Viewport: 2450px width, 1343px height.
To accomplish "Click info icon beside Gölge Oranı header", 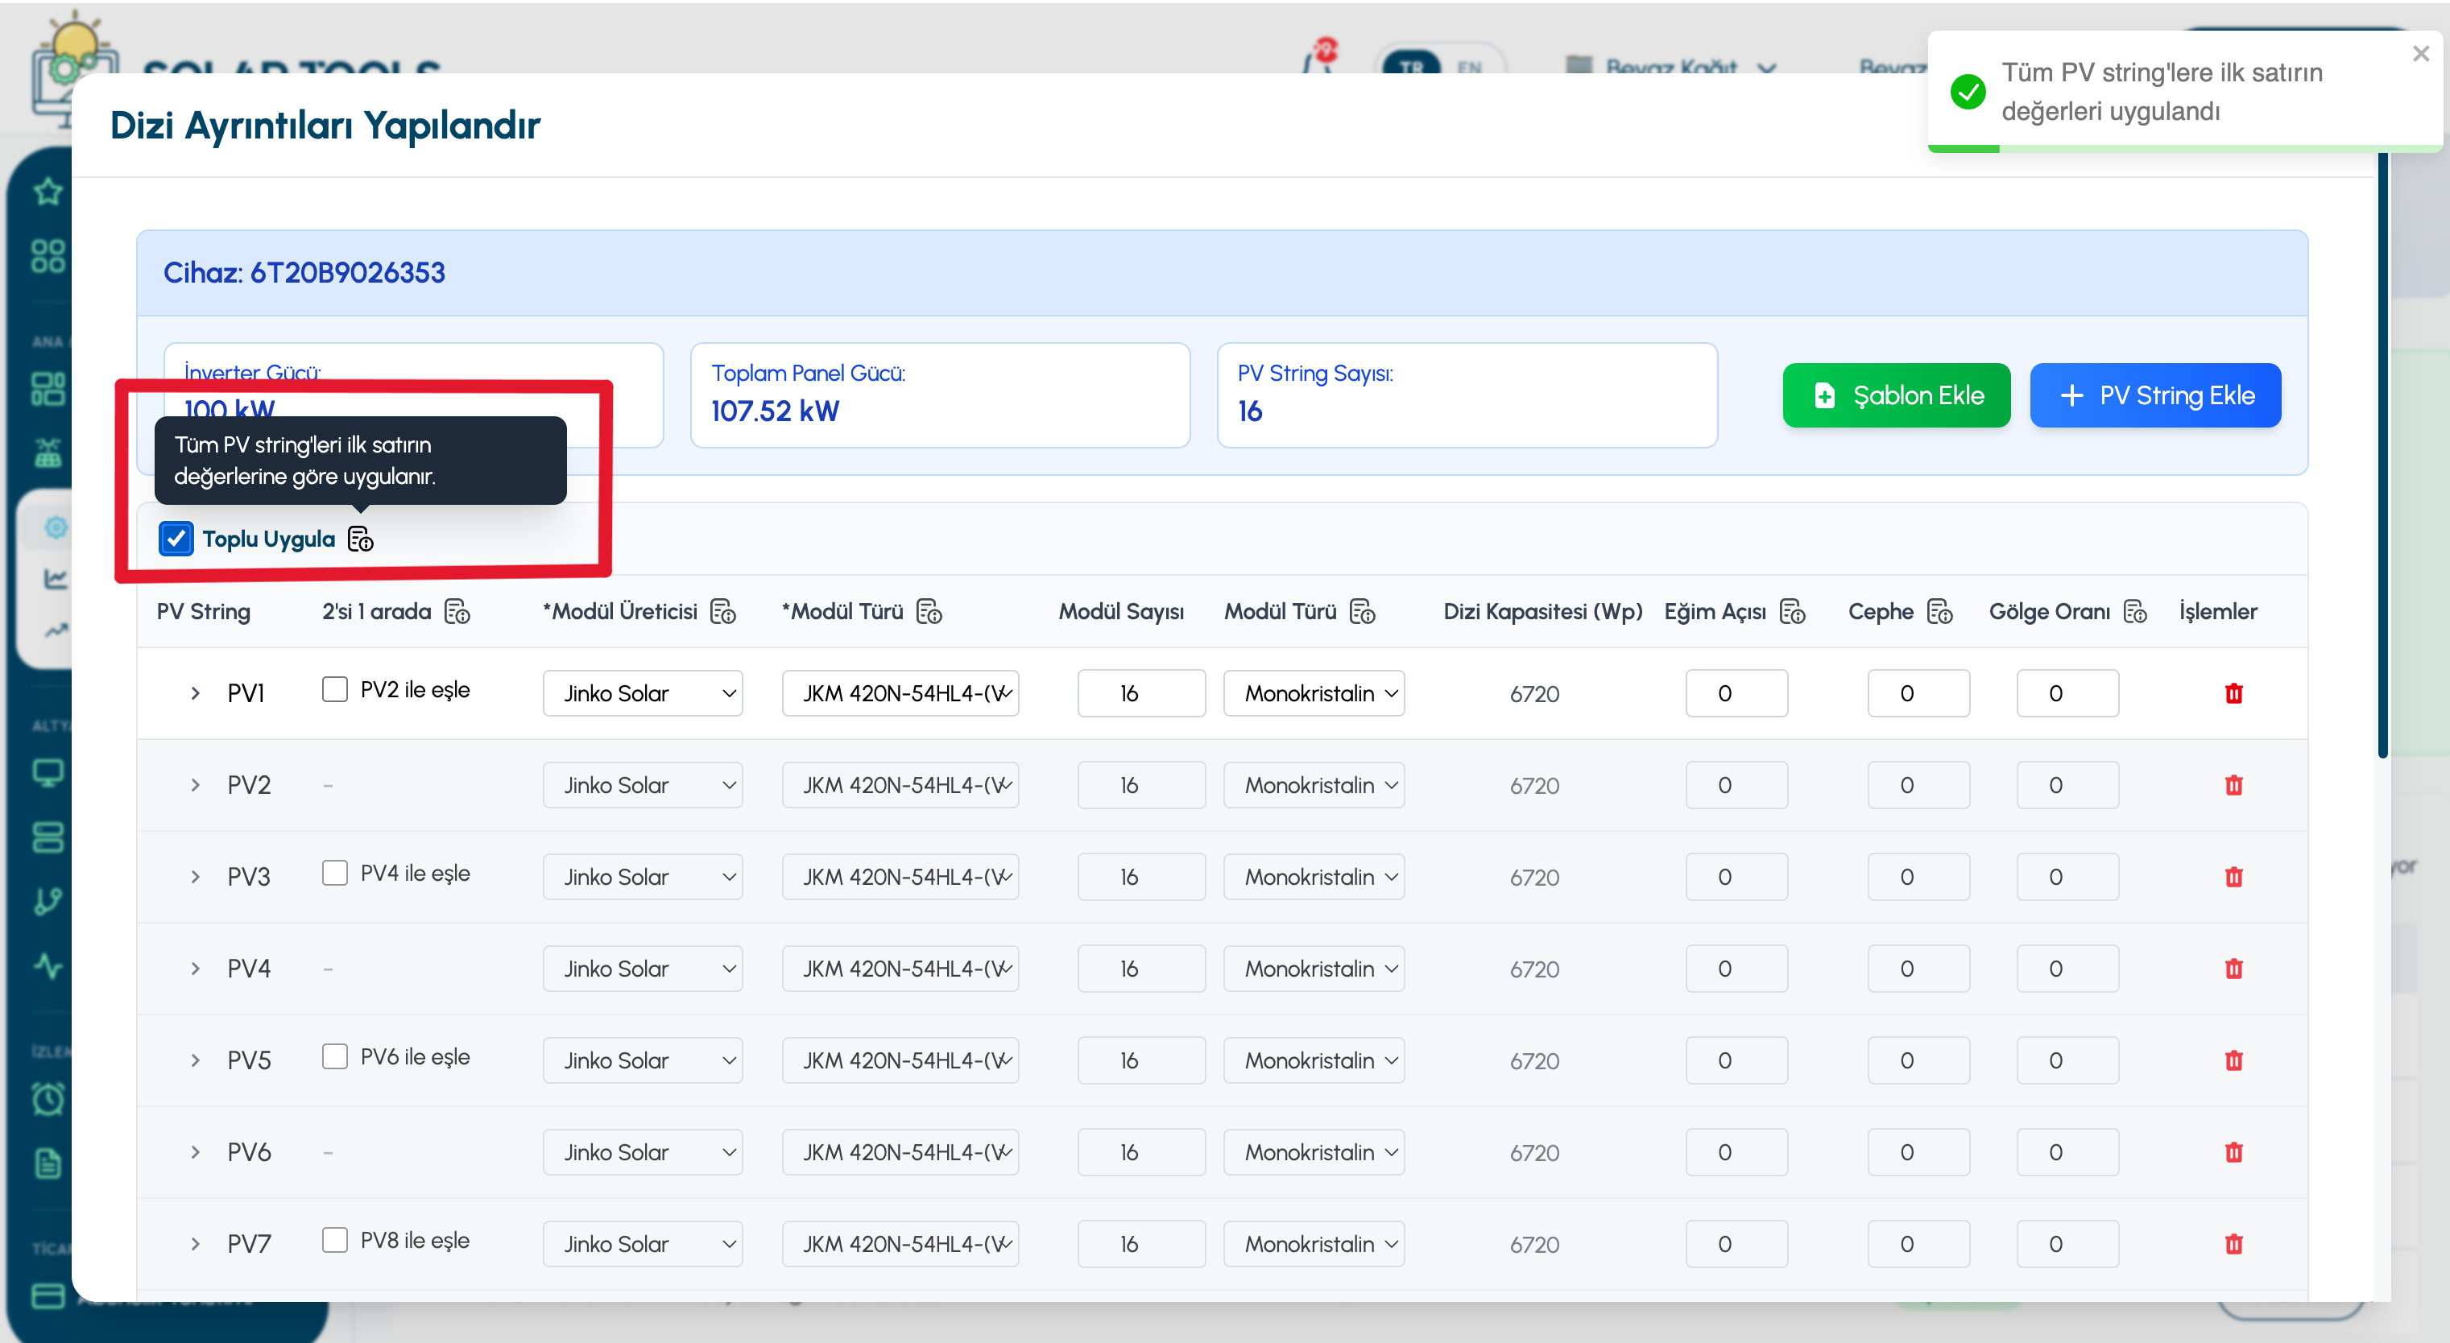I will pyautogui.click(x=2135, y=612).
